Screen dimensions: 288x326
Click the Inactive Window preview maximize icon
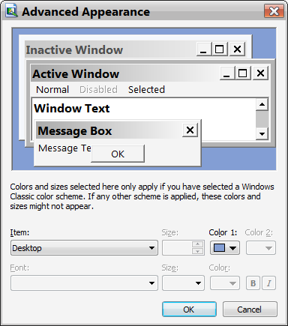point(220,49)
